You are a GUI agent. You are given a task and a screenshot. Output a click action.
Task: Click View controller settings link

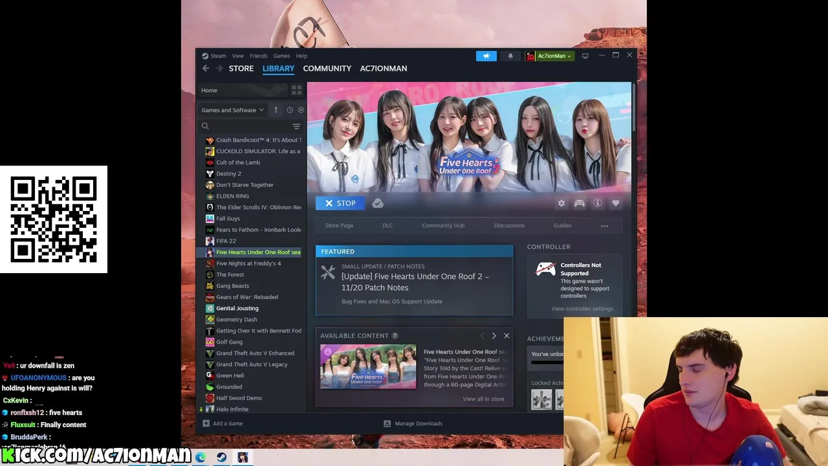(x=582, y=309)
